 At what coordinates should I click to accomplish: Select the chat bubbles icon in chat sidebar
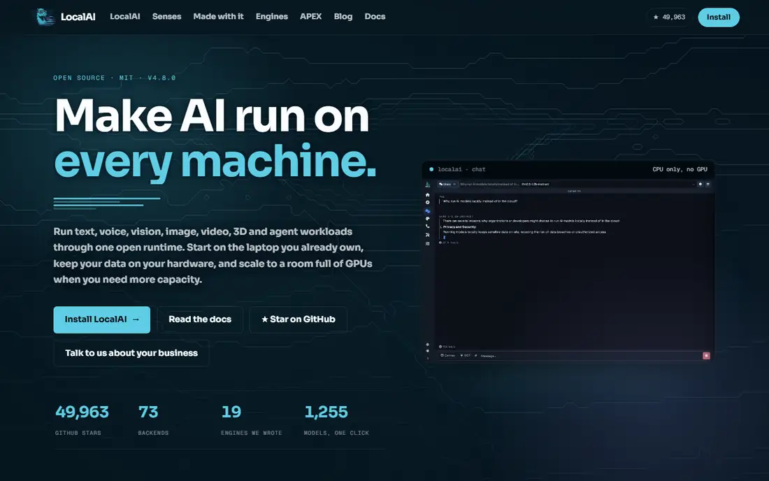pos(428,211)
